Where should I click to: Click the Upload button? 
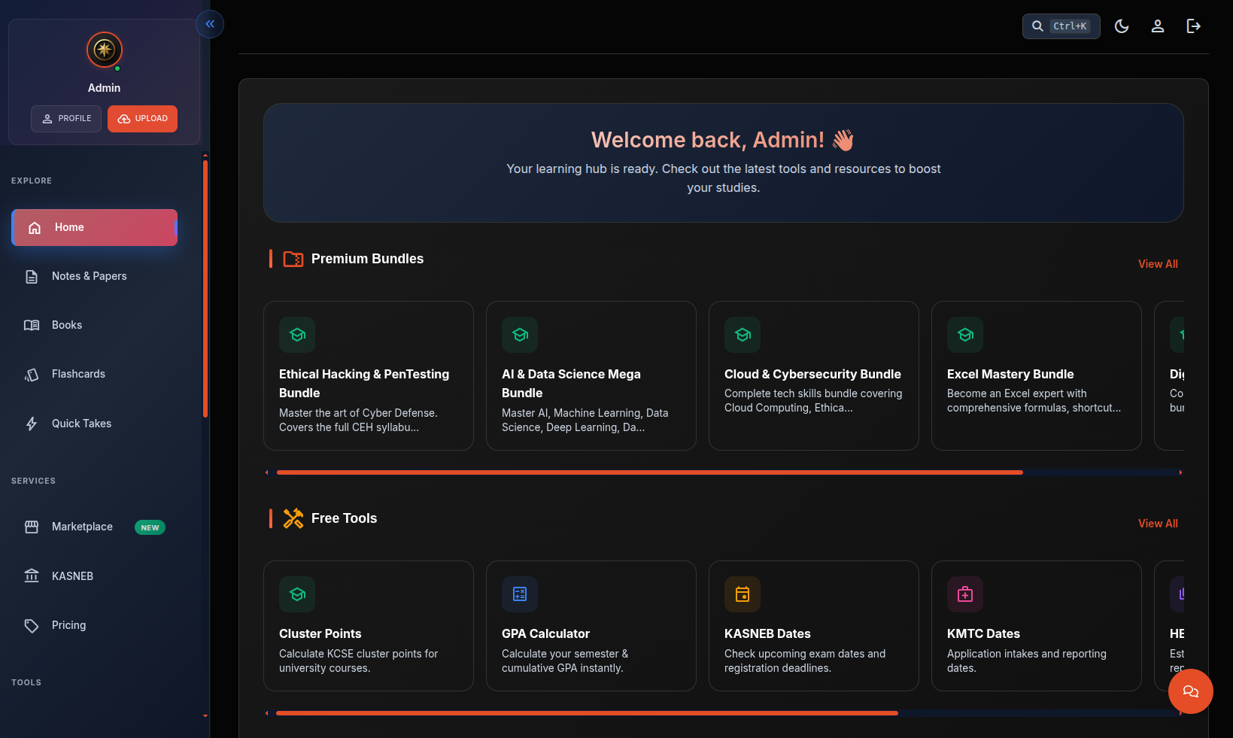pos(142,119)
